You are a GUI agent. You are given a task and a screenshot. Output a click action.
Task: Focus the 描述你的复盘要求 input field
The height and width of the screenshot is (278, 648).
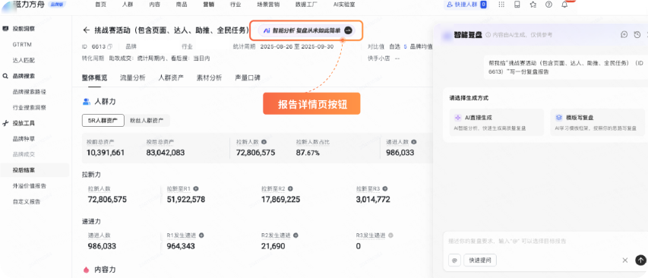pos(545,241)
